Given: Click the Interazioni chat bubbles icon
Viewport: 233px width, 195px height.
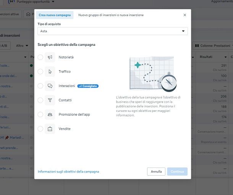Looking at the screenshot, I should [x=50, y=86].
